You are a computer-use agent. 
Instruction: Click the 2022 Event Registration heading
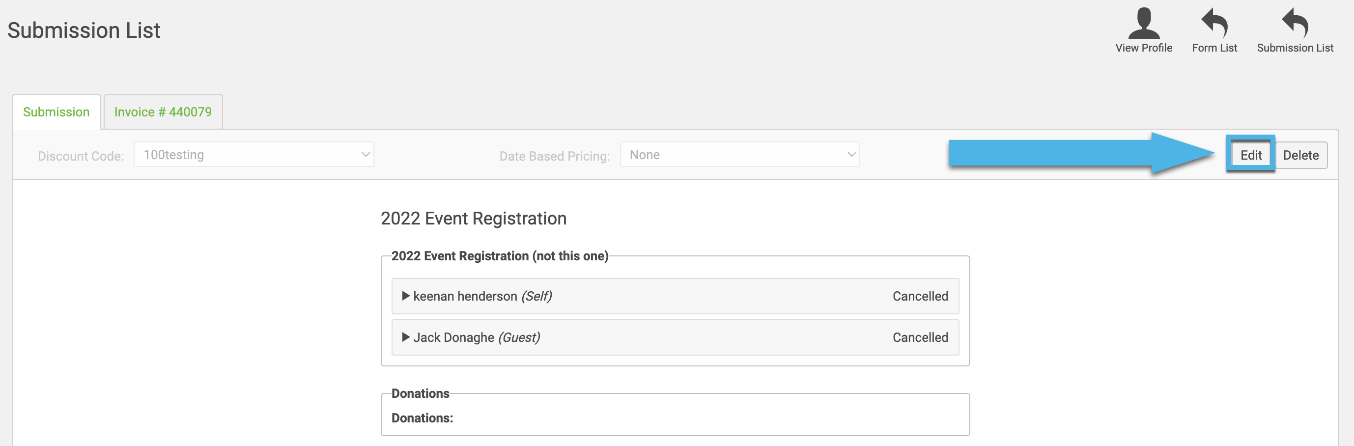click(473, 219)
